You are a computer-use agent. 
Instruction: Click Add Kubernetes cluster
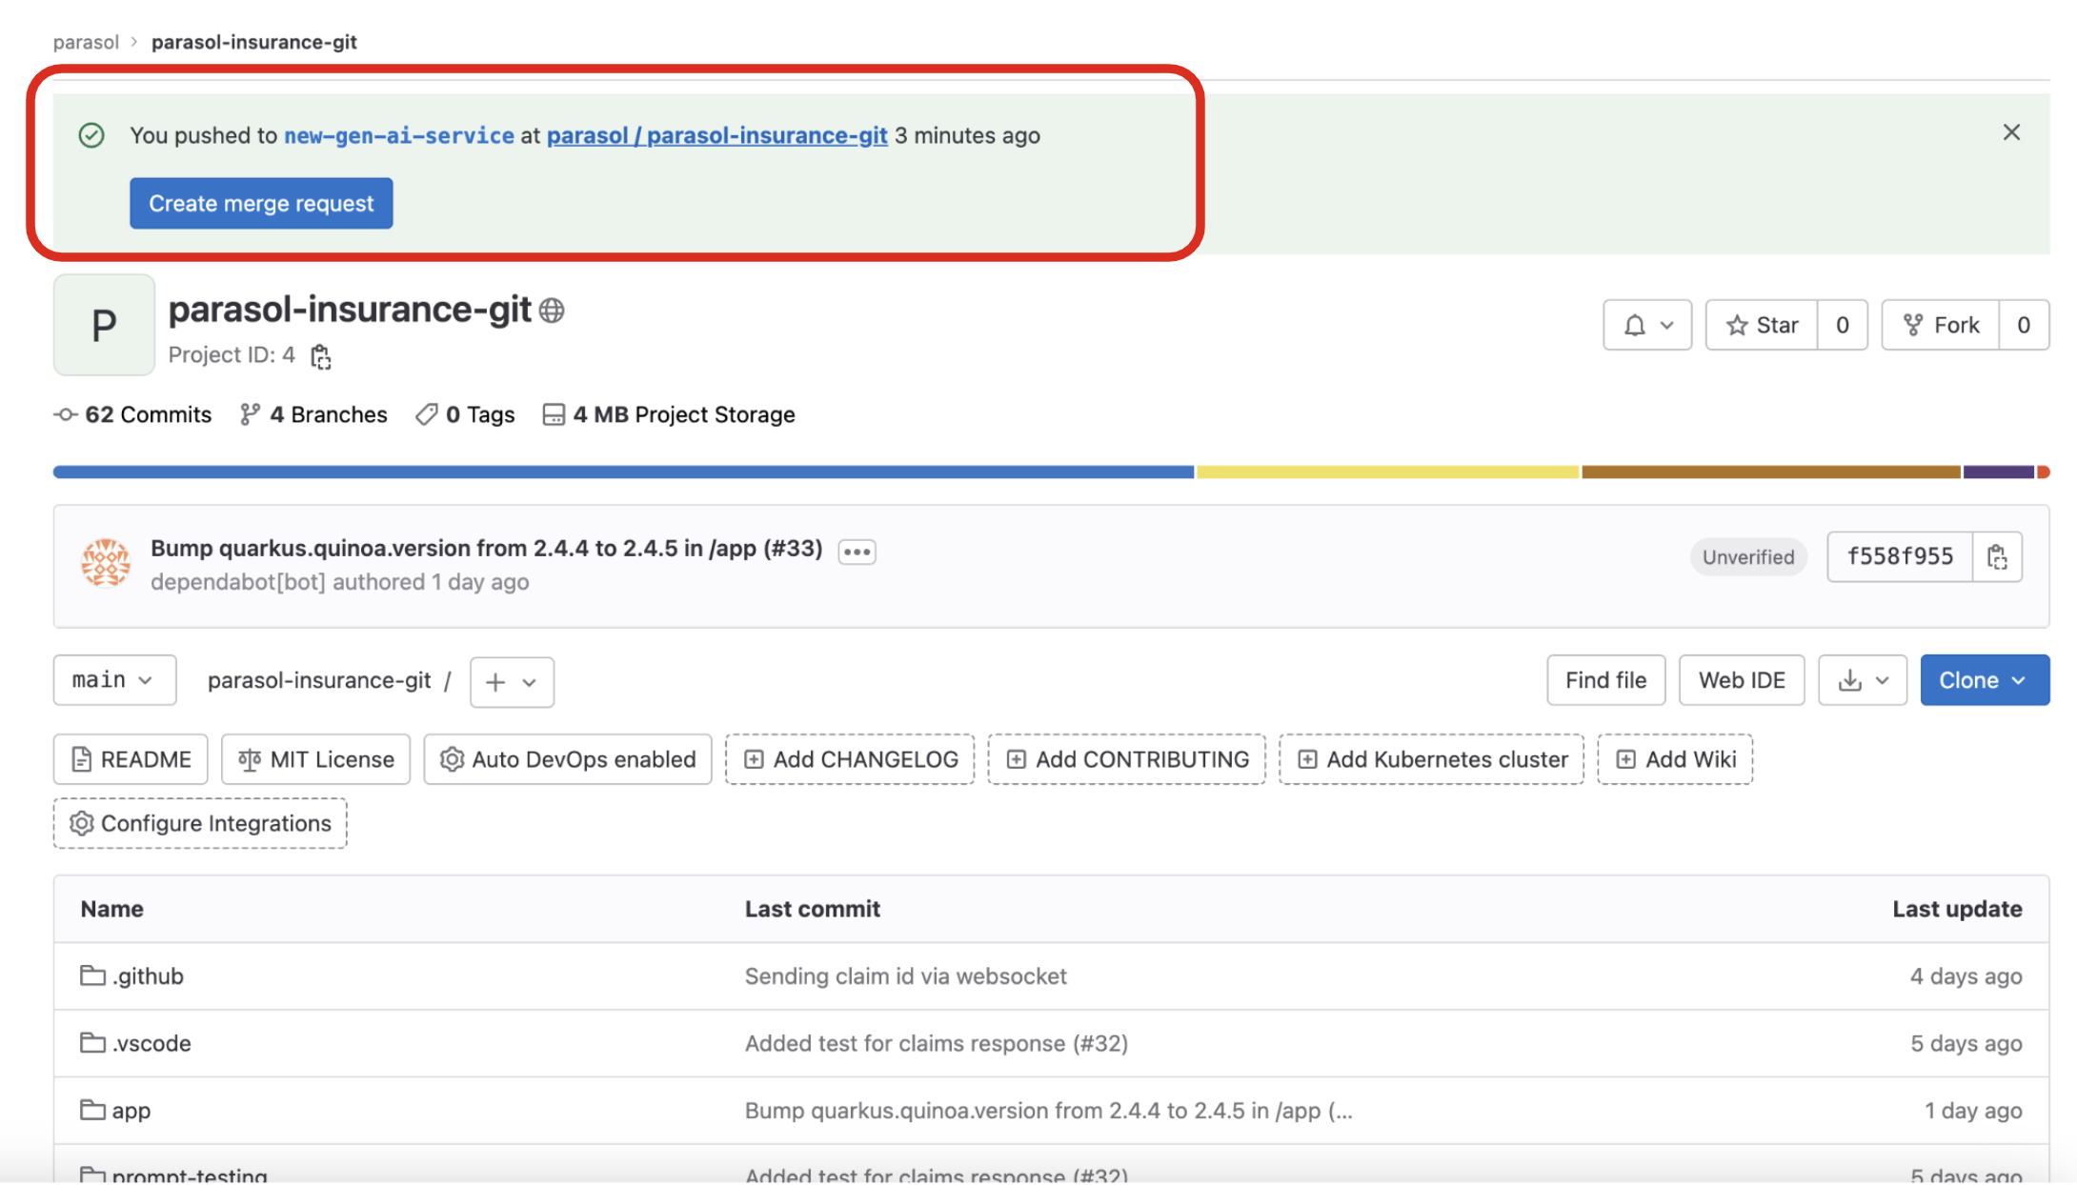1431,759
